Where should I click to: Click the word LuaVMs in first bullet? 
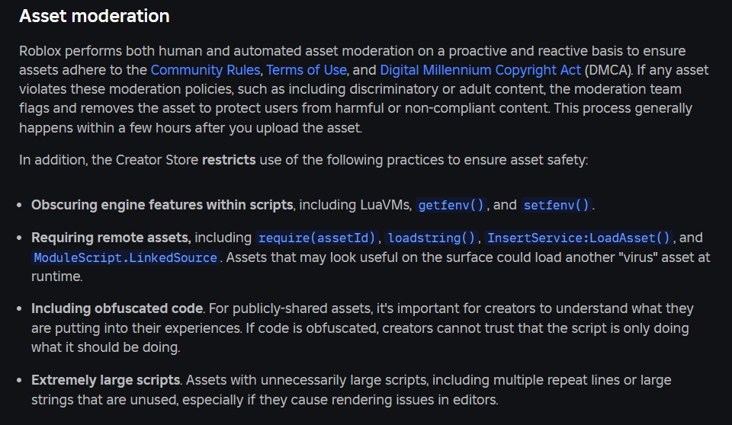click(386, 205)
